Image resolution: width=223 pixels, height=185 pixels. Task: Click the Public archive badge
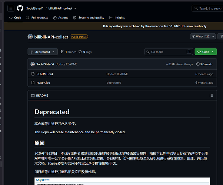(79, 37)
